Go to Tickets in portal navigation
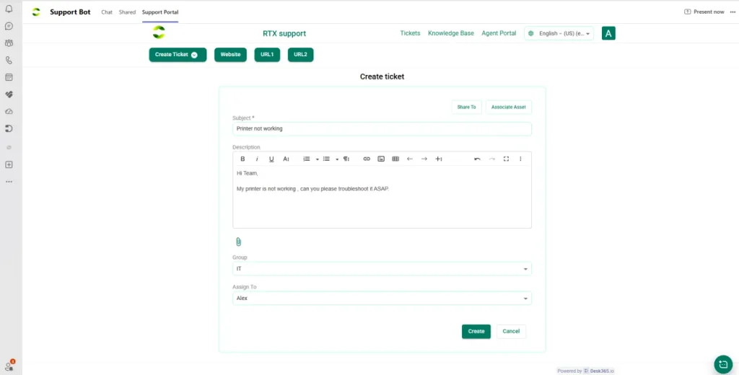Image resolution: width=739 pixels, height=375 pixels. 410,33
